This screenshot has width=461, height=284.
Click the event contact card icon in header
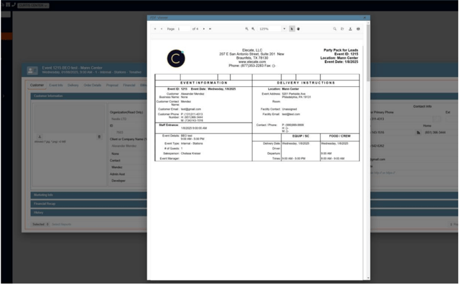pyautogui.click(x=32, y=70)
